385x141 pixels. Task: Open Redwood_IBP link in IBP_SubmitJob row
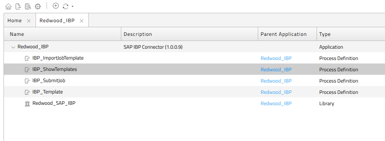pos(276,81)
